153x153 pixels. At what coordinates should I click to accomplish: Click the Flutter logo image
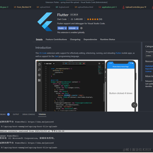[45, 22]
